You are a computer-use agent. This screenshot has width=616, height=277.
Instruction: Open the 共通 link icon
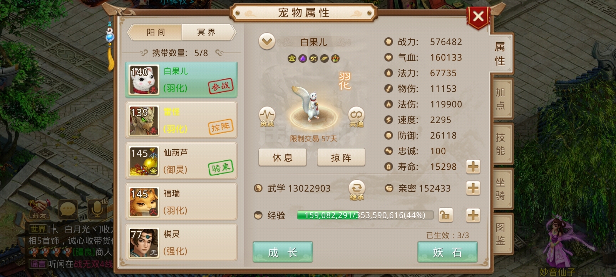[x=356, y=117]
